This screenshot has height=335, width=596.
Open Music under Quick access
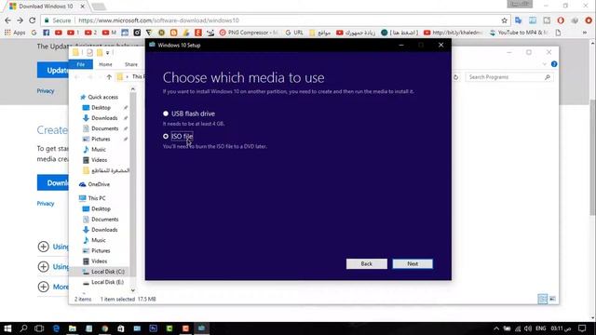(94, 150)
